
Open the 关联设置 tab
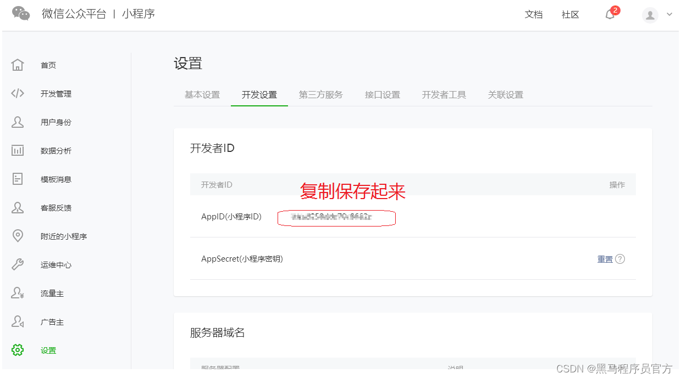[506, 95]
